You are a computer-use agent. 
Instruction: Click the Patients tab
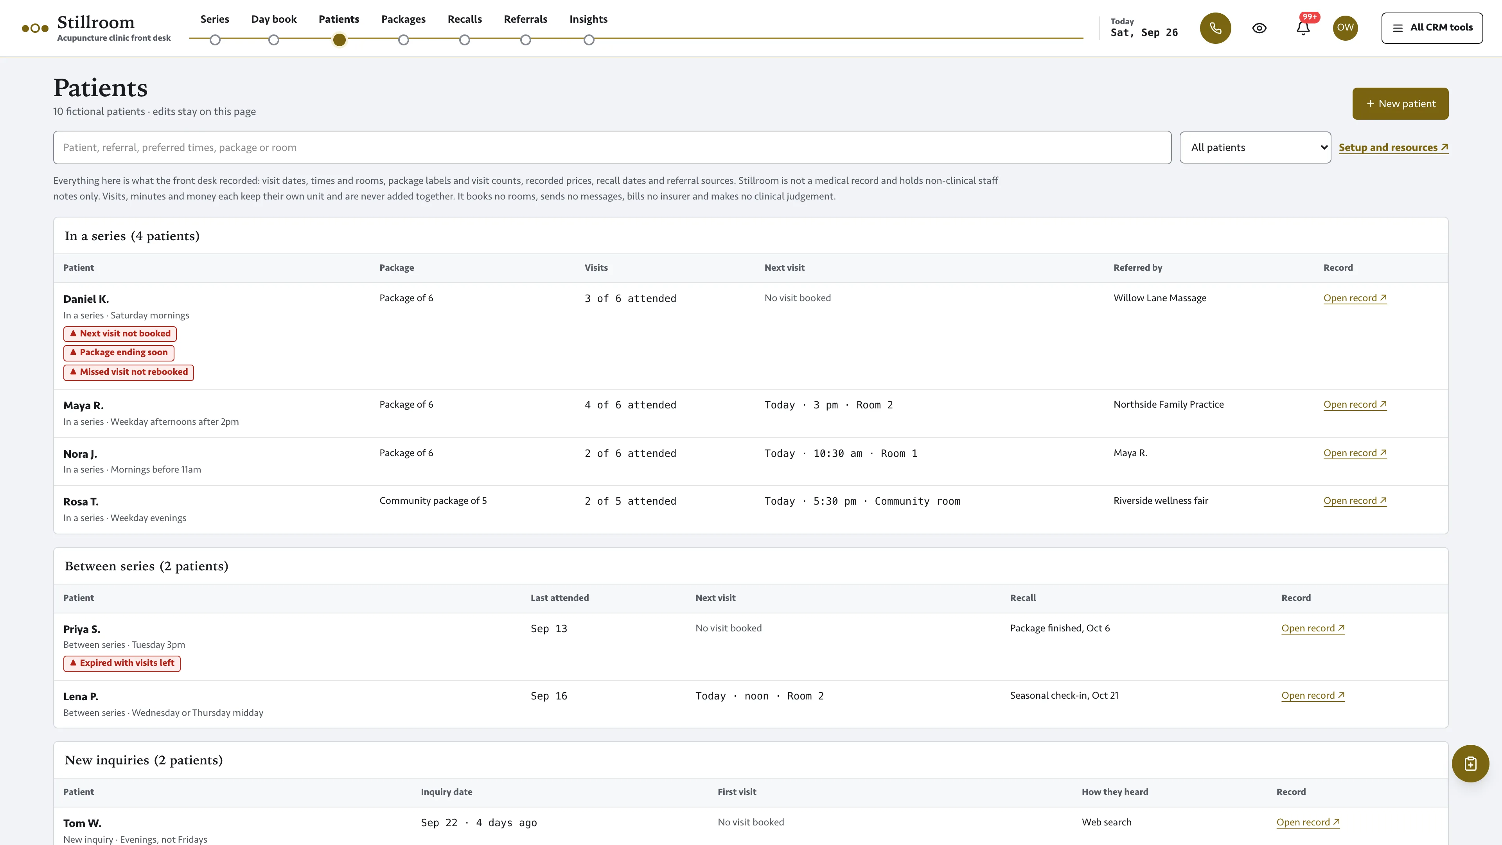[339, 19]
